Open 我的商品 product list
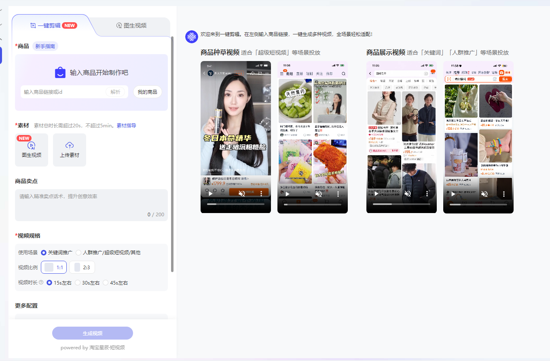The height and width of the screenshot is (361, 550). point(147,92)
